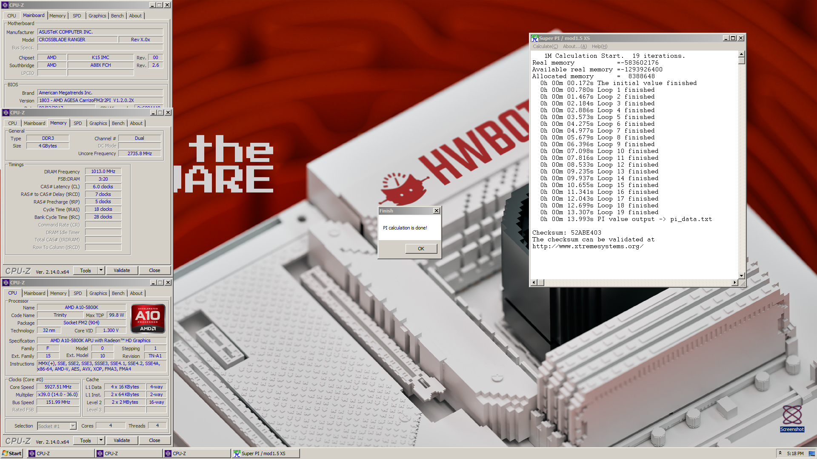Viewport: 817px width, 459px height.
Task: Click the CPU-Z icon in CPU window title bar
Action: coord(6,283)
